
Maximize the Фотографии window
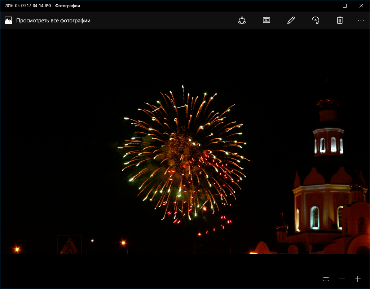click(x=345, y=6)
